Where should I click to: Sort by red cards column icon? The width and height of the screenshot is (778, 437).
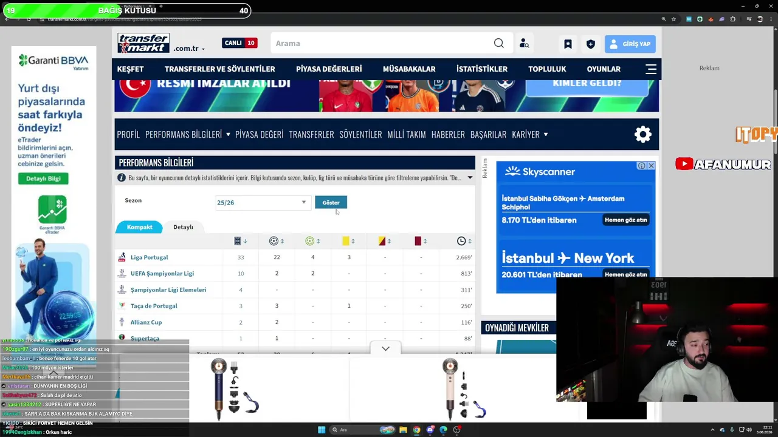(x=418, y=241)
